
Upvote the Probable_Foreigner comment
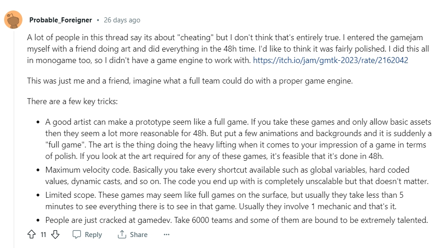tap(32, 234)
